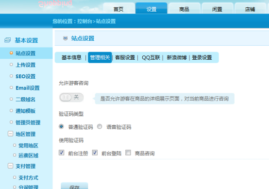Image resolution: width=269 pixels, height=189 pixels.
Task: Open 通知模板 in the sidebar
Action: pyautogui.click(x=26, y=111)
